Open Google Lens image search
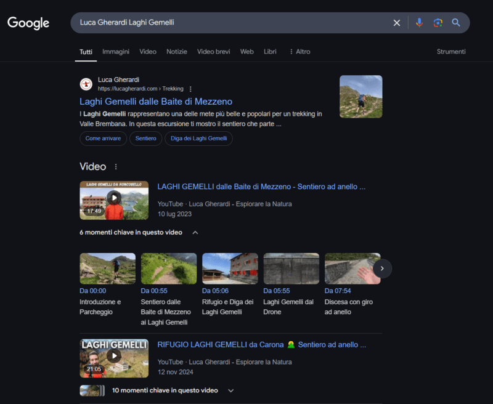Image resolution: width=493 pixels, height=404 pixels. [438, 23]
